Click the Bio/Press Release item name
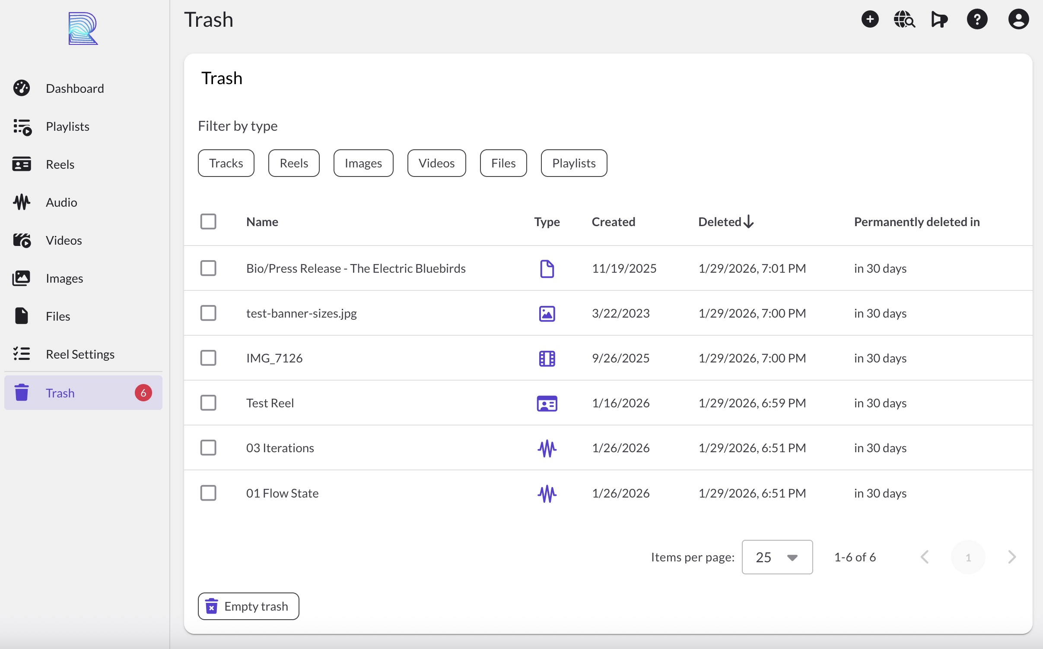1043x649 pixels. (x=356, y=268)
